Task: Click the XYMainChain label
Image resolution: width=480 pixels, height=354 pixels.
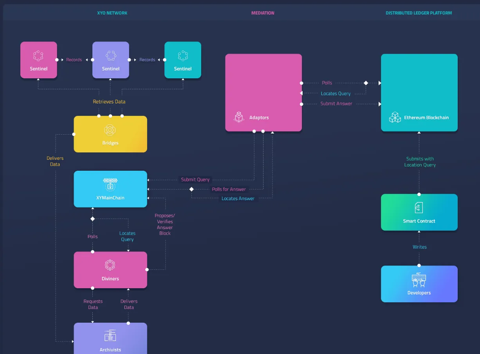Action: point(110,198)
